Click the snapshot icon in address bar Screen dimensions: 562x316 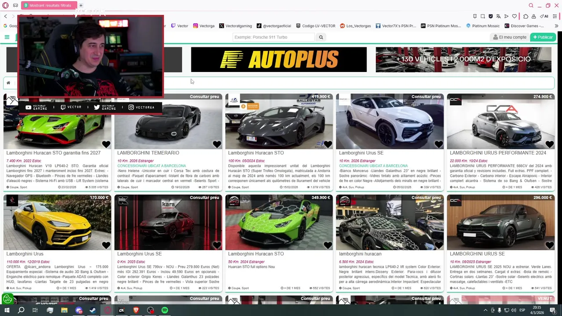(483, 16)
